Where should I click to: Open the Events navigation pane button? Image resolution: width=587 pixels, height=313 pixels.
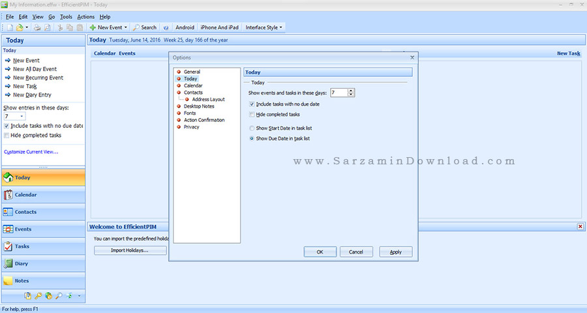(x=44, y=229)
